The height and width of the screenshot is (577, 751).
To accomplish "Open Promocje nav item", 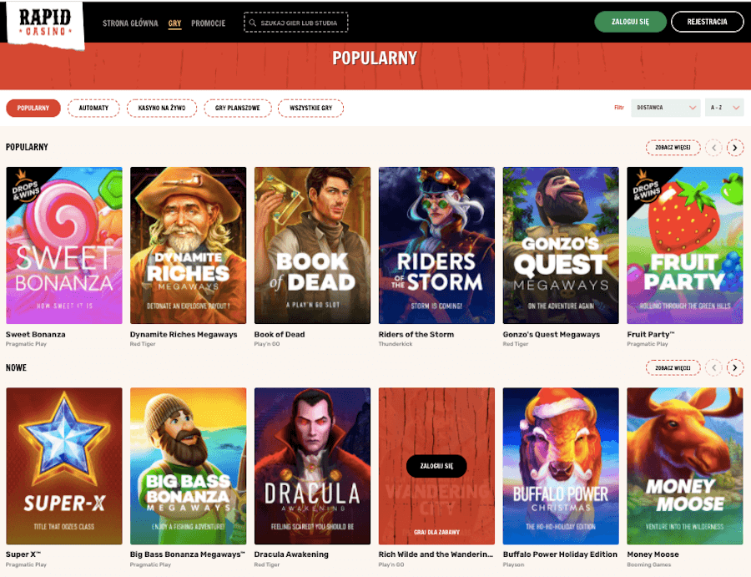I will [208, 23].
